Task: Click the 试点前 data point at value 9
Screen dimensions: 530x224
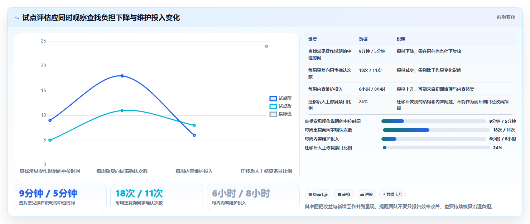Action: (50, 120)
